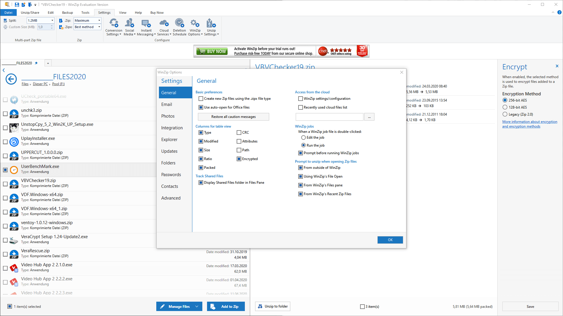Select 128-bit AES encryption method
The image size is (563, 316).
point(505,107)
